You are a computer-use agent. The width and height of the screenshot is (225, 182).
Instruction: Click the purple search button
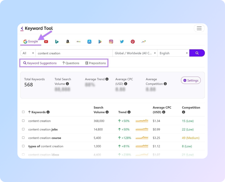click(x=197, y=53)
